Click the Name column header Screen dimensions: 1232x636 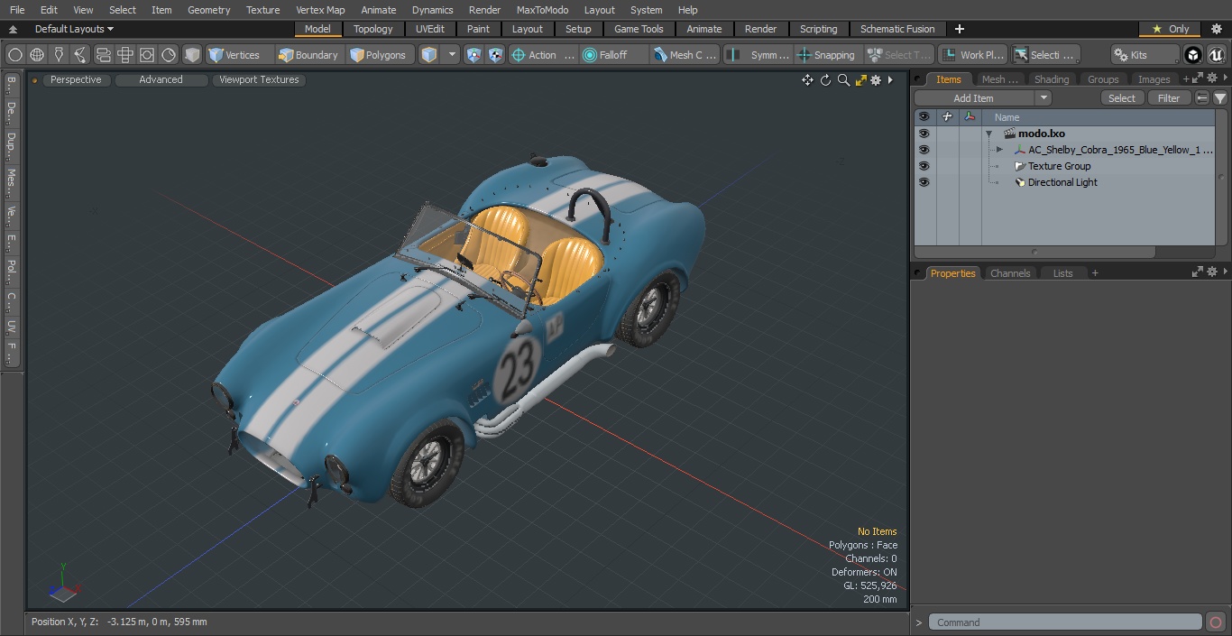[x=1007, y=117]
